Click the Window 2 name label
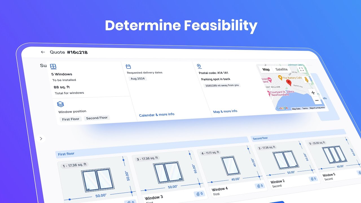Viewport: 361px width, 203px height. (278, 182)
